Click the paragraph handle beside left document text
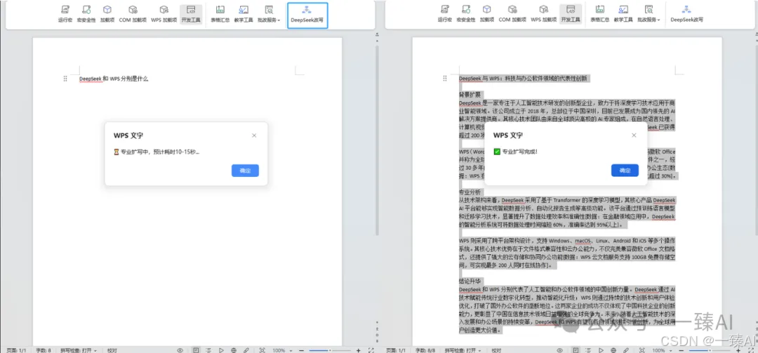 [x=65, y=79]
